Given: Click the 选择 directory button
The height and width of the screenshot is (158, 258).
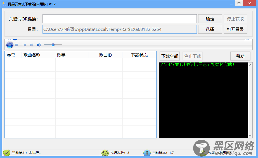Looking at the screenshot, I should [210, 29].
